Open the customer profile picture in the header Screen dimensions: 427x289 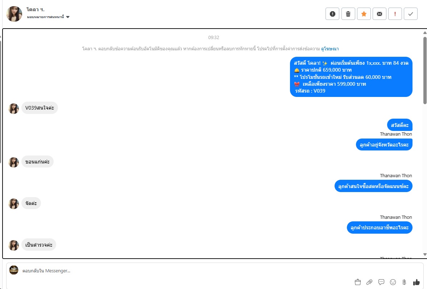pyautogui.click(x=14, y=14)
